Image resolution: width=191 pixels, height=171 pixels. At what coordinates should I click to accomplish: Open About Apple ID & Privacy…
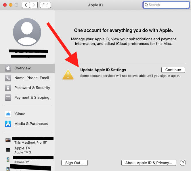(x=149, y=163)
